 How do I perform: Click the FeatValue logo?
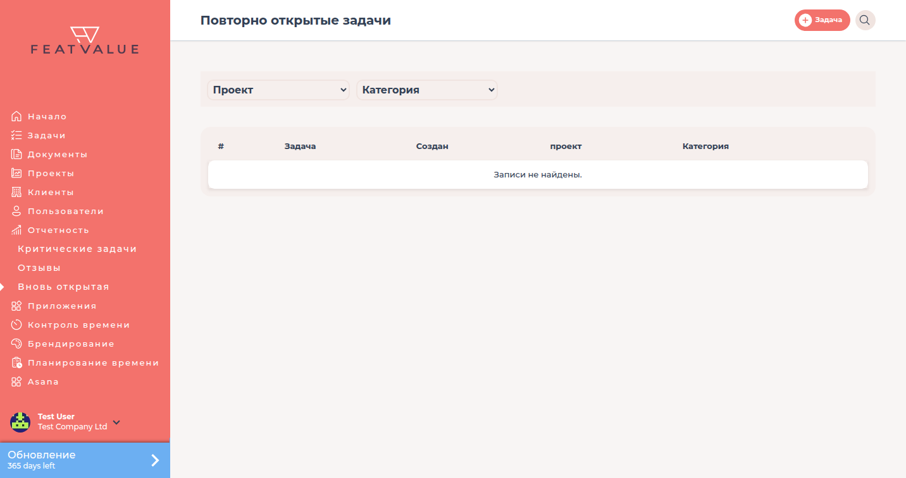[85, 40]
